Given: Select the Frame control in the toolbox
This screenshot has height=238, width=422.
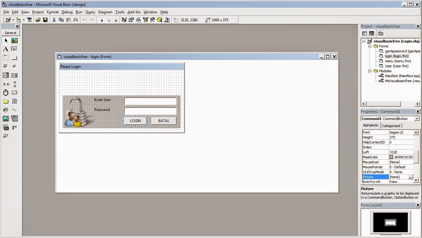Looking at the screenshot, I should pyautogui.click(x=6, y=57).
